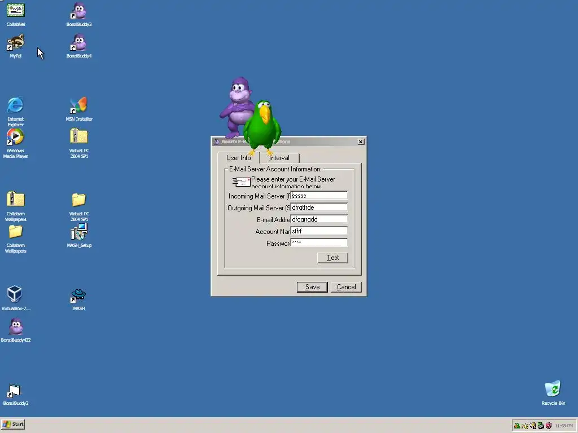Click the Incoming Mail Server field
This screenshot has height=433, width=578.
pos(319,196)
